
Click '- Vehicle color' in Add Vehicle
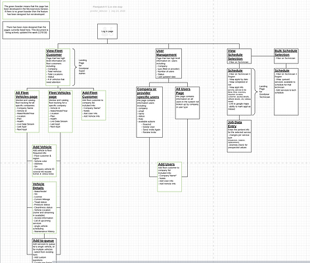(40, 161)
